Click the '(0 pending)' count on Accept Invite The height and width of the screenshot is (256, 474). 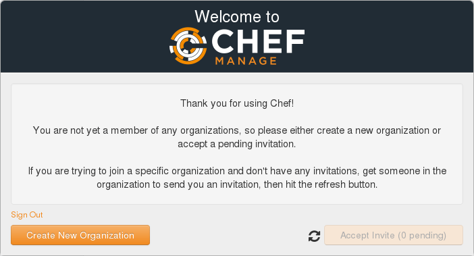pyautogui.click(x=422, y=236)
